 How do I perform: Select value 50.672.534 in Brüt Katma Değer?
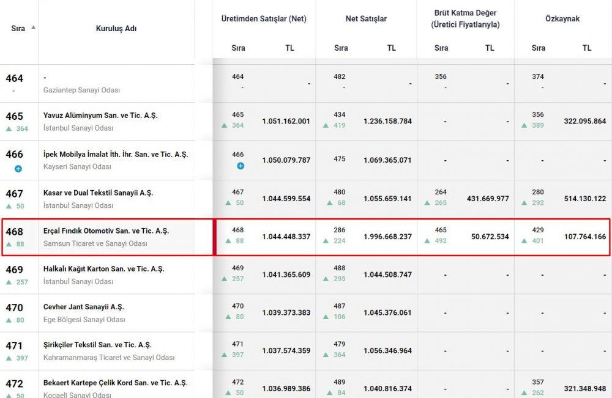click(x=490, y=237)
